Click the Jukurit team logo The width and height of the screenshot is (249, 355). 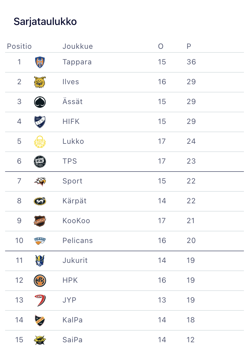click(x=40, y=261)
